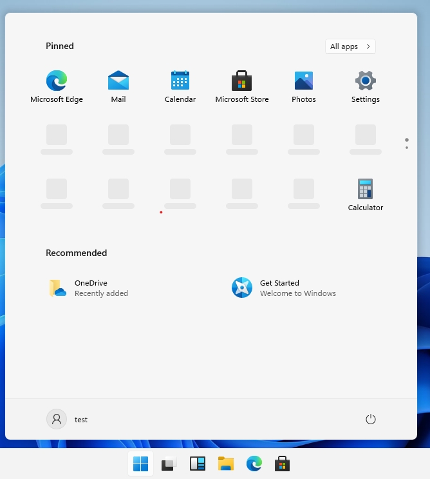Open the Calendar app
This screenshot has height=479, width=430.
[x=180, y=86]
